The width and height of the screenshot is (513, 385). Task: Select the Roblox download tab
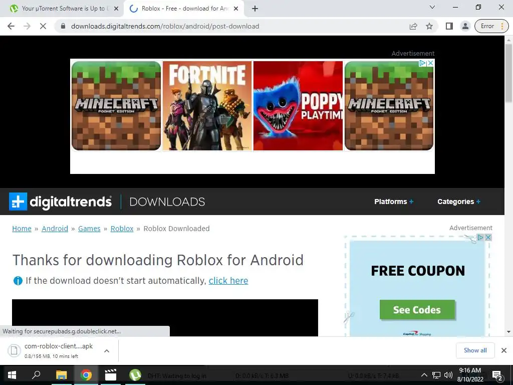(184, 9)
